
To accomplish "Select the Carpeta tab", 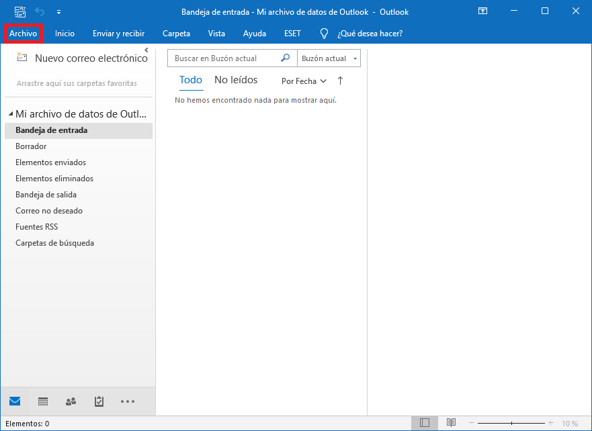I will pyautogui.click(x=176, y=34).
